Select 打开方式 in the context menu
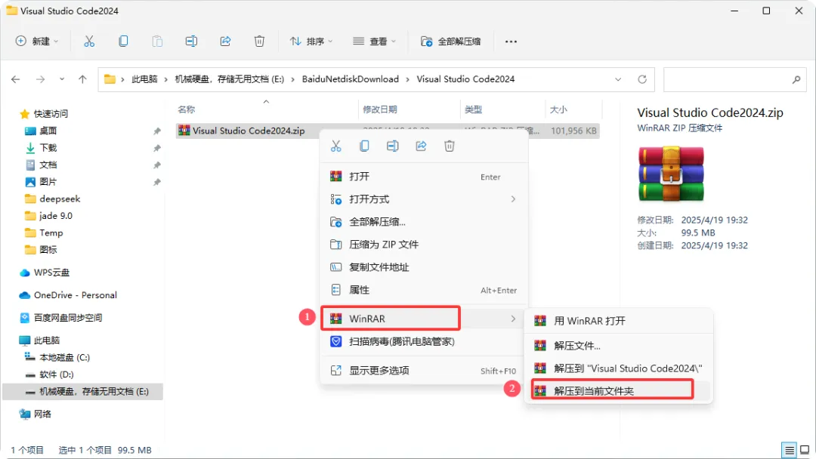Image resolution: width=816 pixels, height=459 pixels. pyautogui.click(x=424, y=199)
